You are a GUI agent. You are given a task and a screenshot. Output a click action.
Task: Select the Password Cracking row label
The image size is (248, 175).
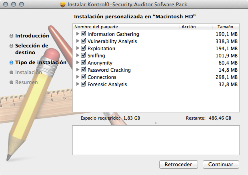109,70
